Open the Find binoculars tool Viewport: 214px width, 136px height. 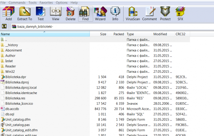[x=86, y=14]
